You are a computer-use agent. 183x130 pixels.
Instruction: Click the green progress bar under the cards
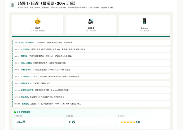tap(91, 36)
